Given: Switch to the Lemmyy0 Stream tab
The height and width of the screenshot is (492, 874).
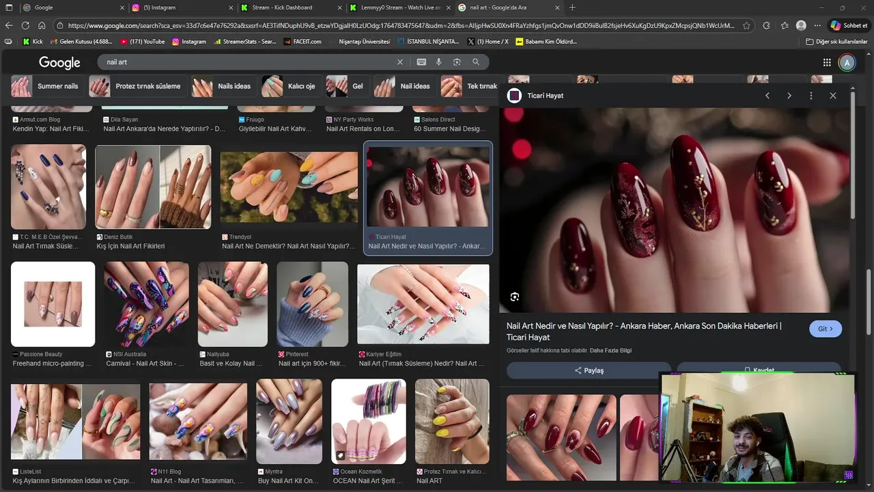Looking at the screenshot, I should (x=399, y=8).
